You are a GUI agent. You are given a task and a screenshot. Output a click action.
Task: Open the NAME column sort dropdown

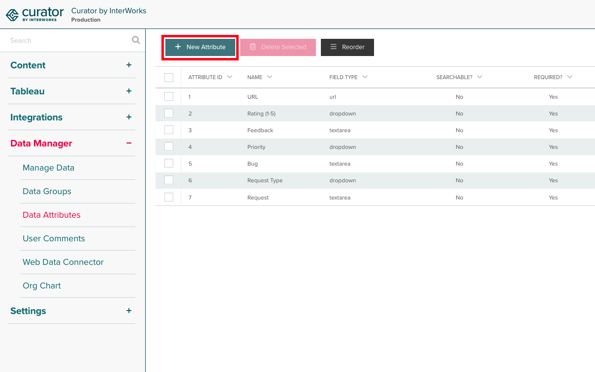[271, 77]
